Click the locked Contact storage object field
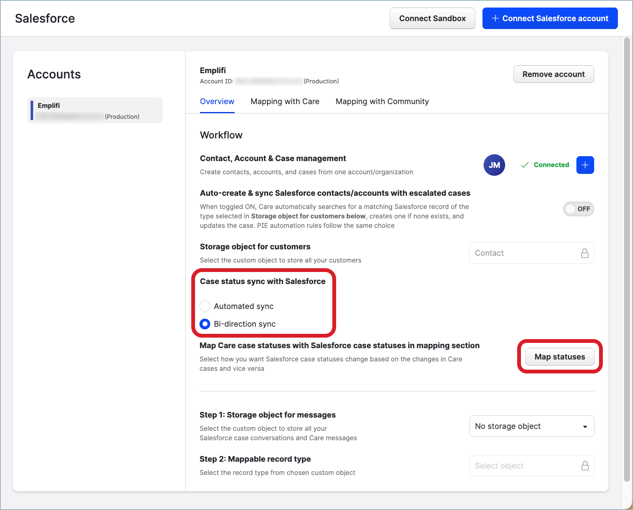 (x=532, y=253)
